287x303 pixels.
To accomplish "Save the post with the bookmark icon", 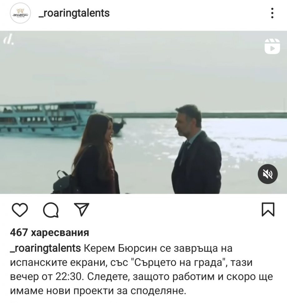I will tap(268, 209).
